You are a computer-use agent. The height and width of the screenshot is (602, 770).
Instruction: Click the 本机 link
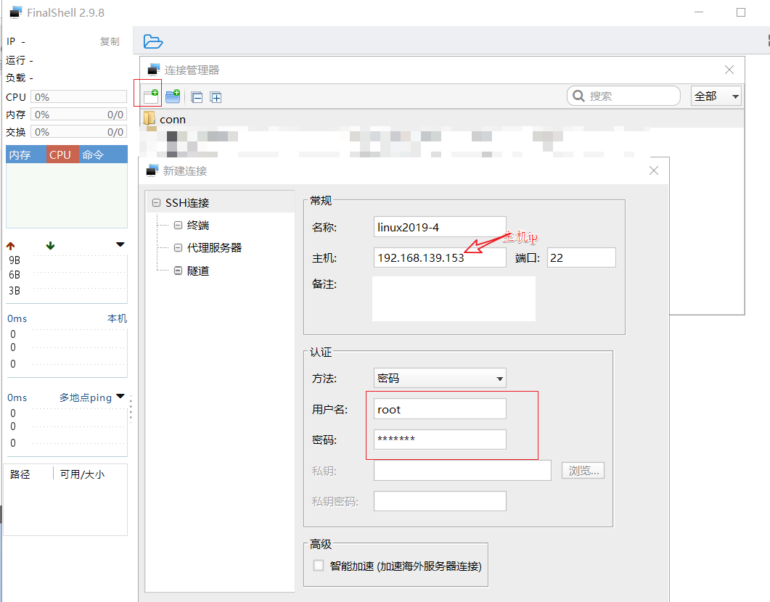coord(117,318)
